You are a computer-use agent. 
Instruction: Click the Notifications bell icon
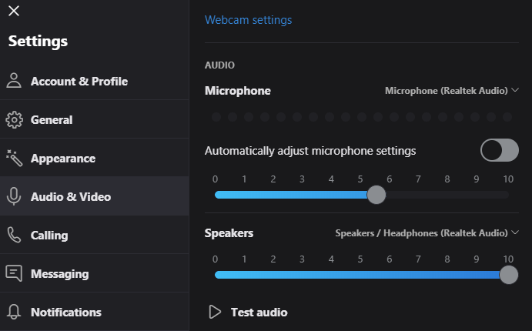pyautogui.click(x=14, y=312)
